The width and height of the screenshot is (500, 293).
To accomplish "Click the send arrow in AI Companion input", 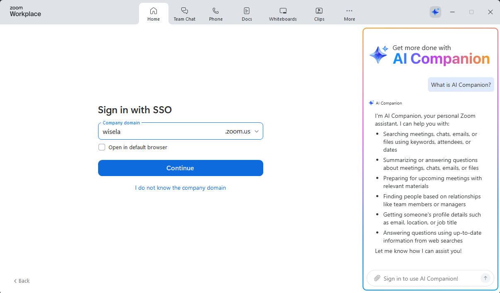I will click(485, 278).
